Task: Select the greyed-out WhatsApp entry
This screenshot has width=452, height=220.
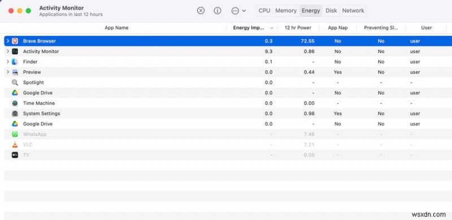Action: 34,134
